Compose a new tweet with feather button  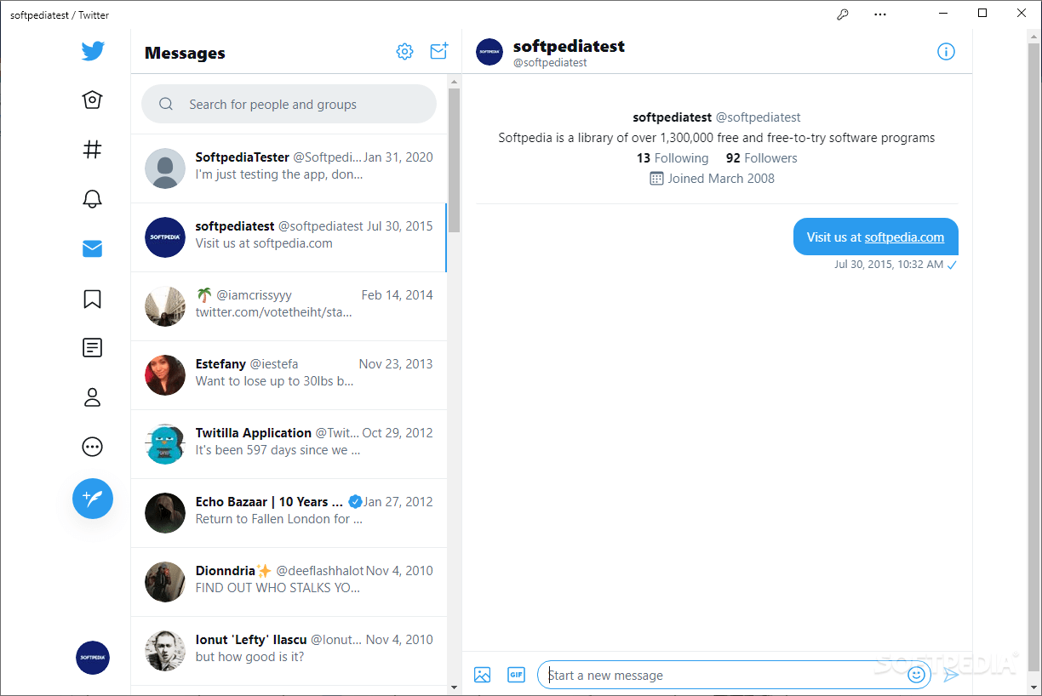(x=93, y=499)
